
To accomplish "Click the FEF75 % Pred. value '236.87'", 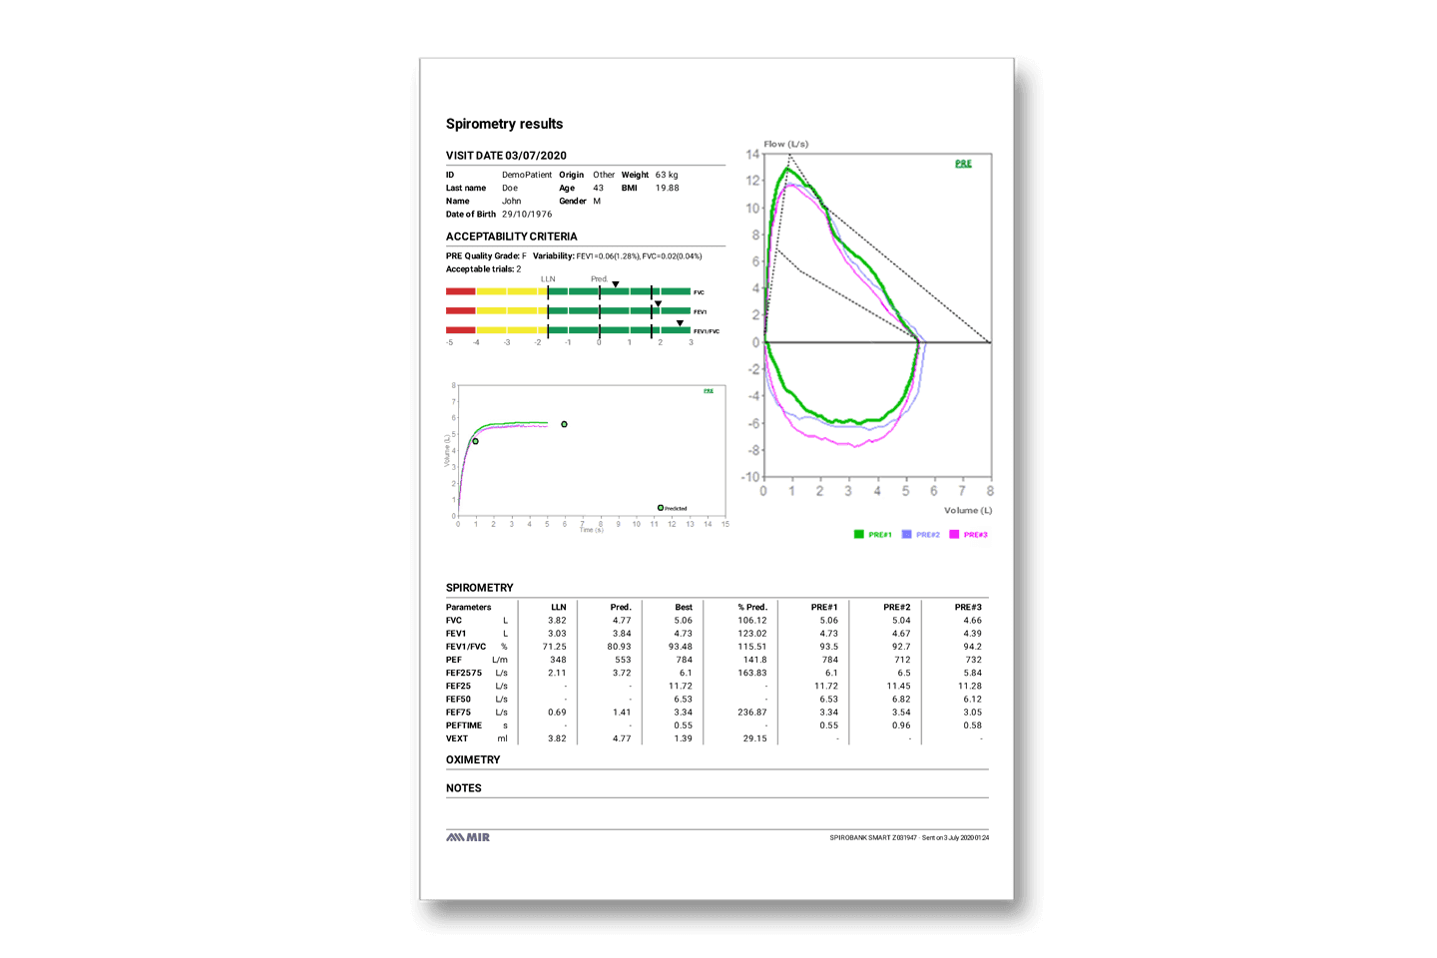I will tap(752, 713).
